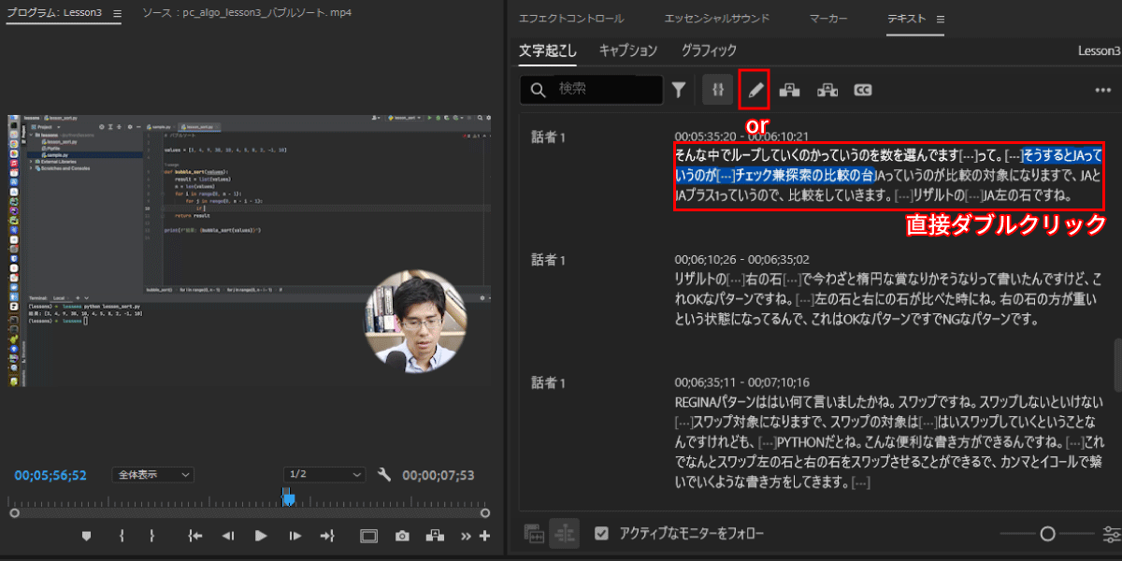Switch to the 文字起こし tab

tap(550, 50)
